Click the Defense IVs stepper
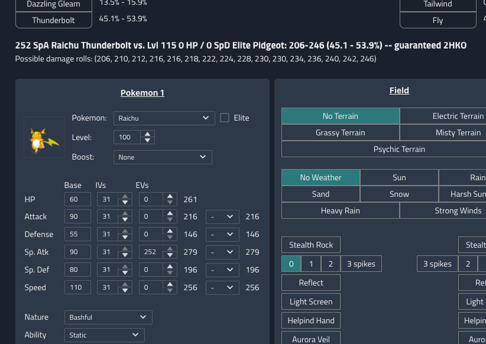The image size is (486, 344). click(125, 234)
